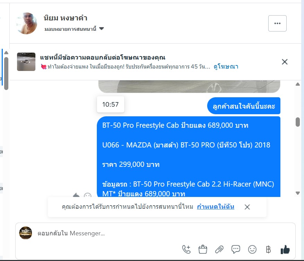React to message with smiley icon
Viewport: 304px width, 261px height.
[x=88, y=195]
